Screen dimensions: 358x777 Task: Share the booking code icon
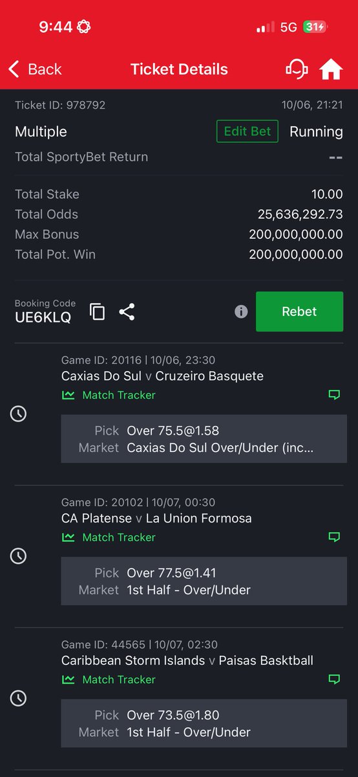(127, 311)
